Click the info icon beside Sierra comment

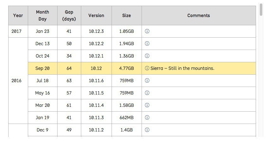coord(147,68)
